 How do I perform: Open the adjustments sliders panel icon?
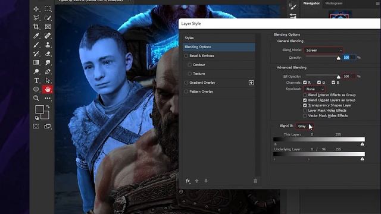[x=293, y=16]
